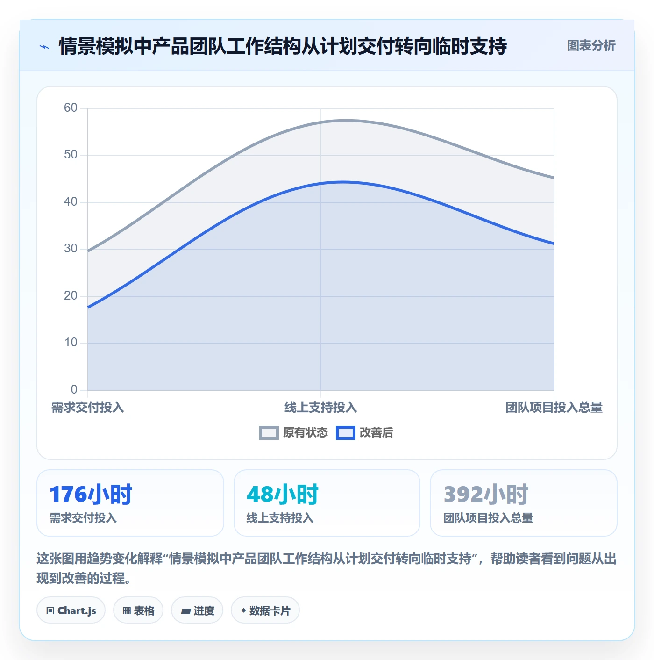Click the 改善后 legend text
This screenshot has width=654, height=660.
point(377,433)
